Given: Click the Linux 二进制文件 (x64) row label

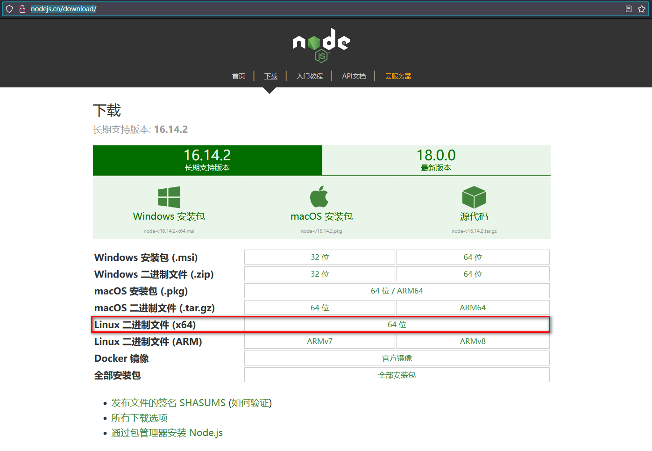Looking at the screenshot, I should [145, 325].
